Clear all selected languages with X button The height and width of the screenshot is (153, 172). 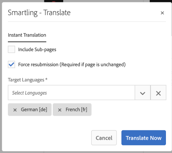158,93
